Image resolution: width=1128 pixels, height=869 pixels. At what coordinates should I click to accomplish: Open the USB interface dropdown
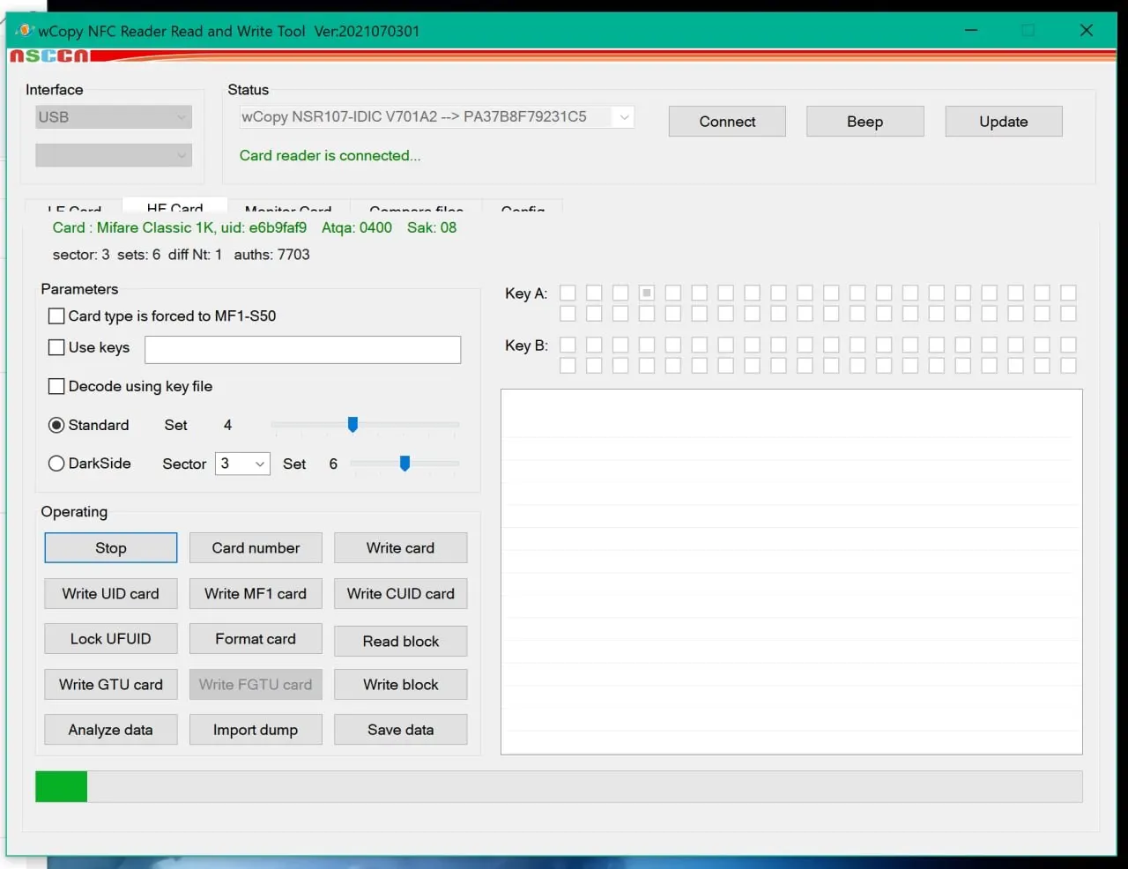114,117
